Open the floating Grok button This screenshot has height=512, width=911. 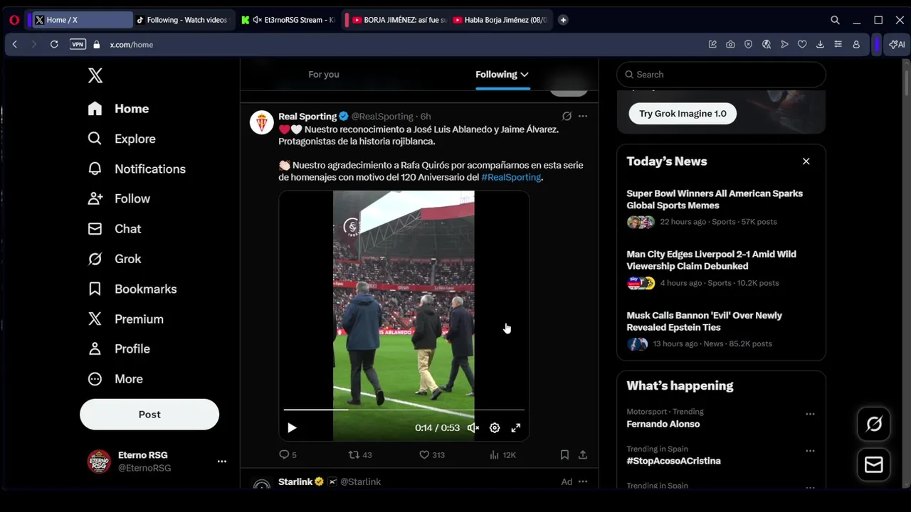[874, 425]
